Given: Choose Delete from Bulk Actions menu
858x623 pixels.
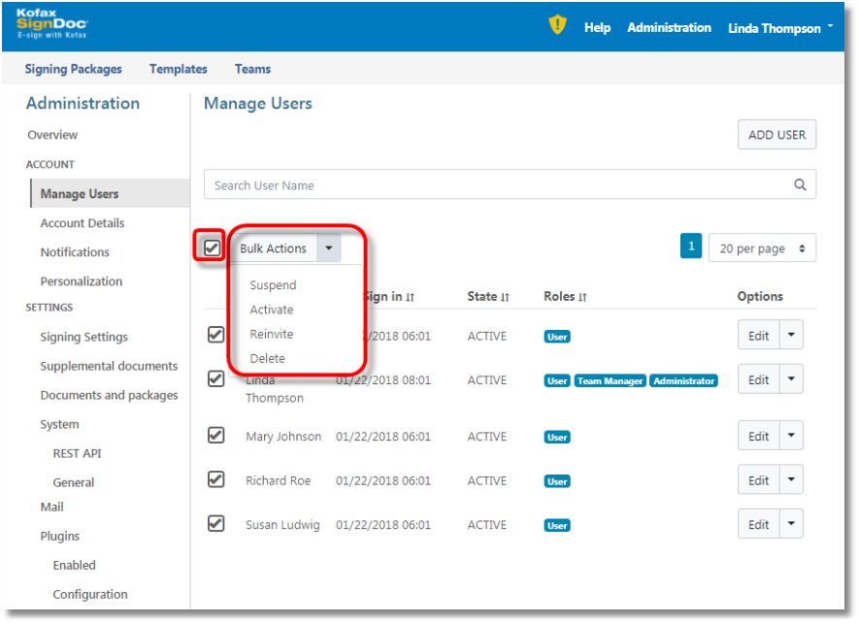Looking at the screenshot, I should tap(267, 358).
